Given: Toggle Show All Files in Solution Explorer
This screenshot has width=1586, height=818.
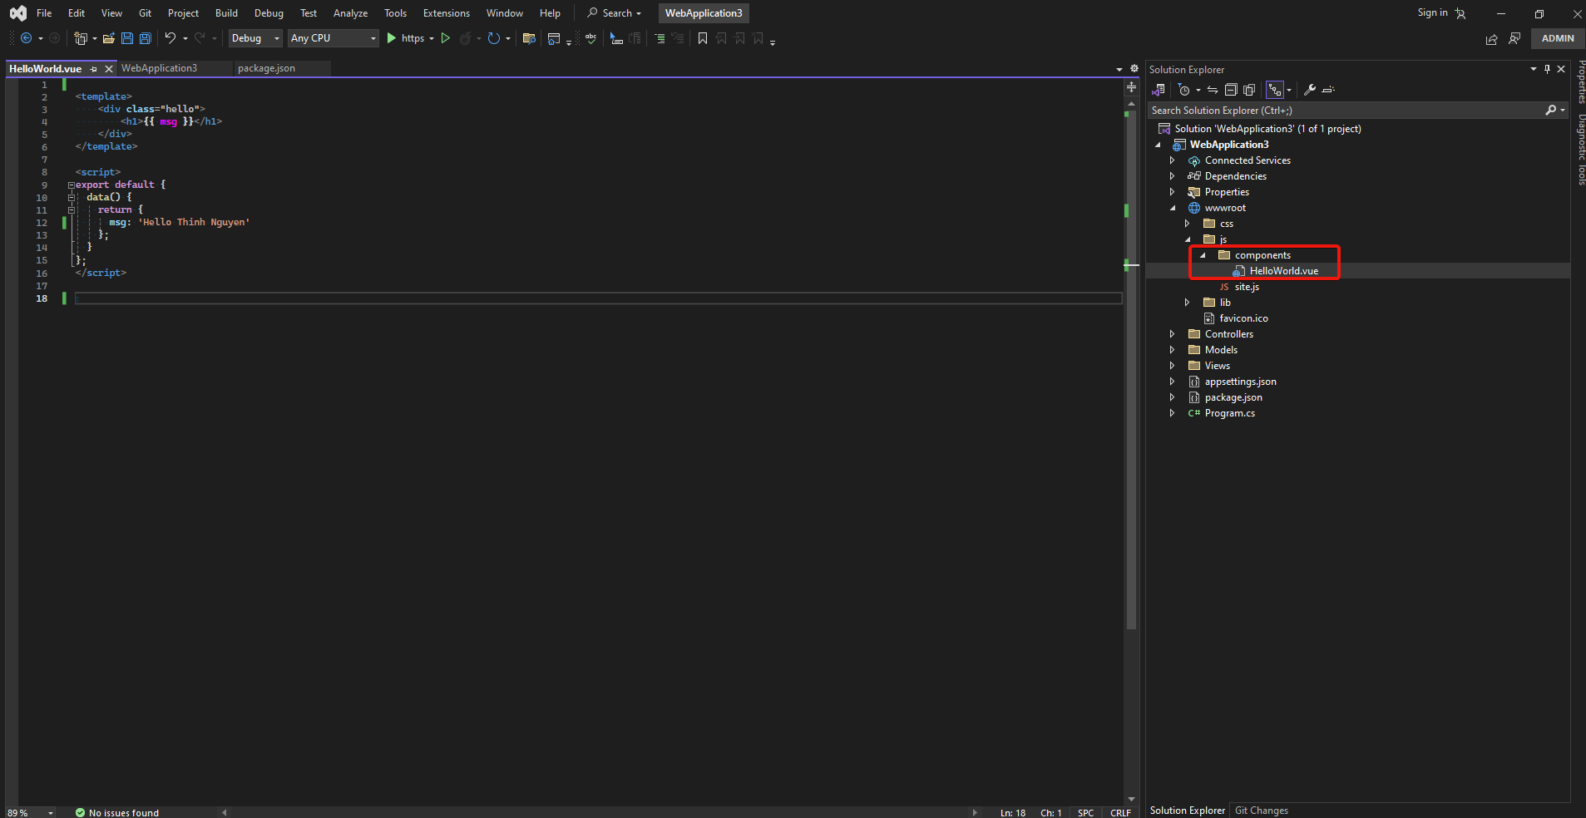Looking at the screenshot, I should pyautogui.click(x=1250, y=90).
